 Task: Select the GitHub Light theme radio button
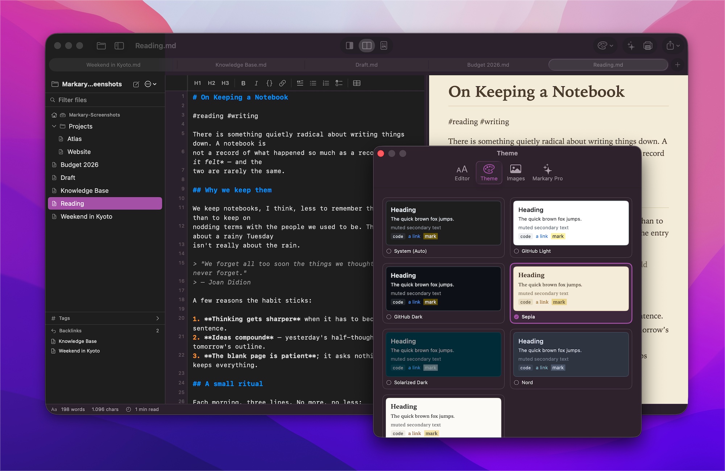pos(517,251)
